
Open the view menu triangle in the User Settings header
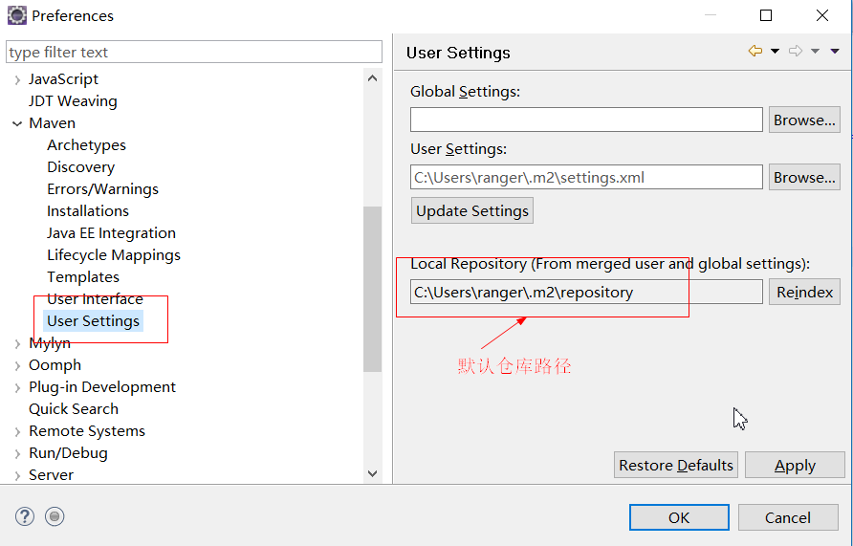tap(835, 51)
